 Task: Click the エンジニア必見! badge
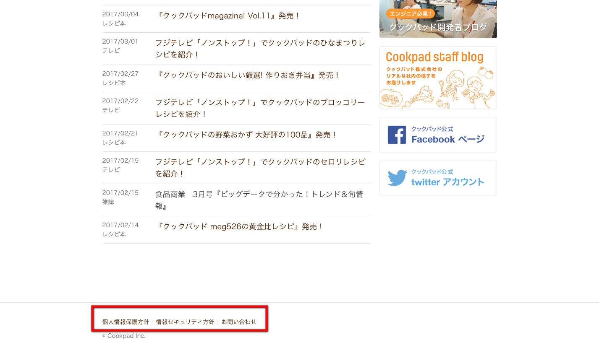pos(411,14)
